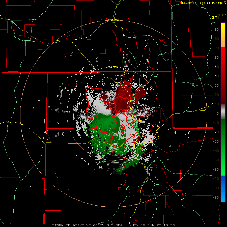The height and width of the screenshot is (227, 227).
Task: Select the positive "80" velocity scale value
Action: coord(217,39)
